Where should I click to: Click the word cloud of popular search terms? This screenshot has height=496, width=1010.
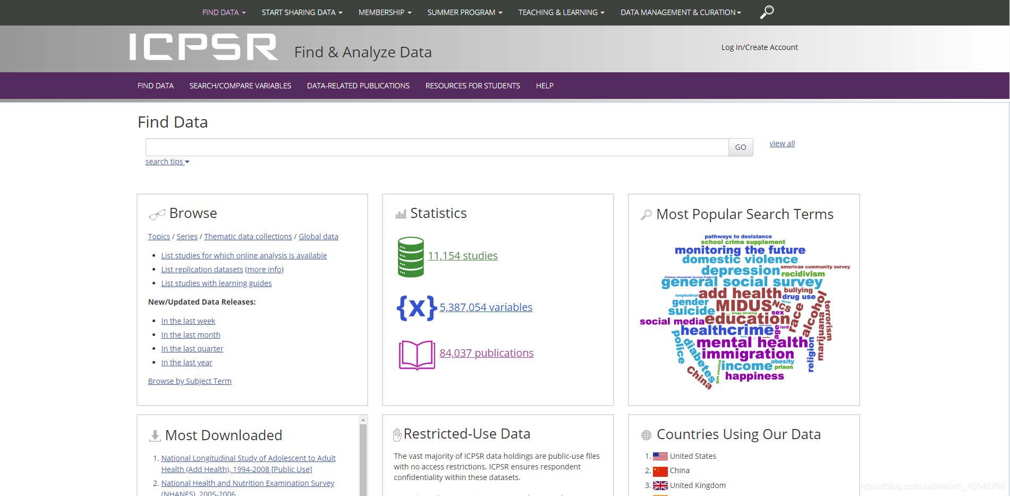744,311
